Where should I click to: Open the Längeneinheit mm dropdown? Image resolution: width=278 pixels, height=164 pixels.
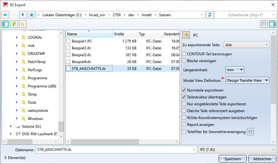[x=235, y=70]
